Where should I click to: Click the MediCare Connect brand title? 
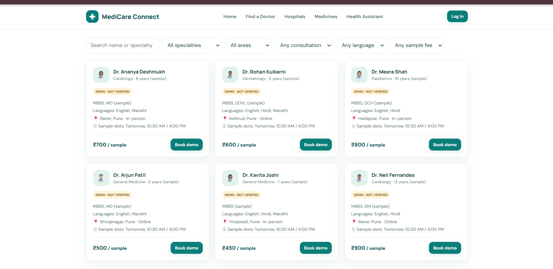tap(130, 17)
